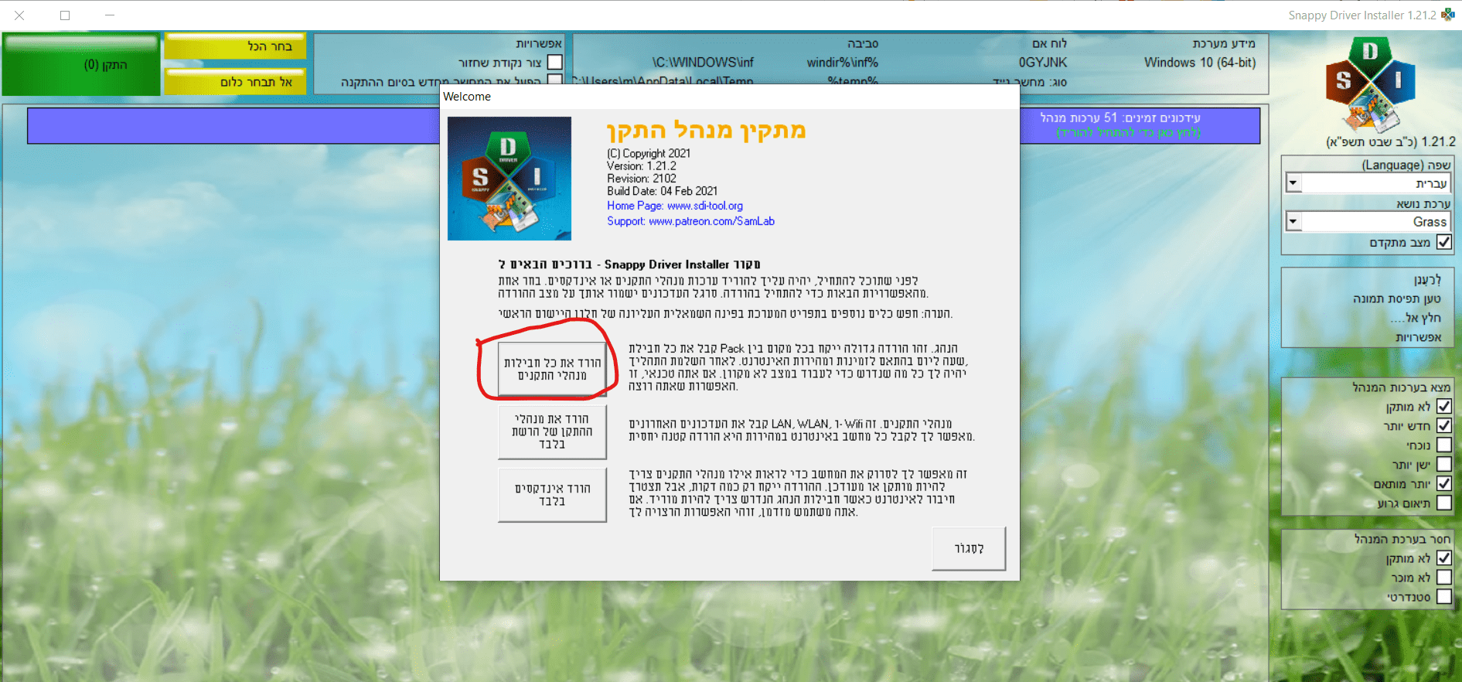This screenshot has width=1462, height=682.
Task: Toggle 'לא מותקן' under not in driver packs (חסר בערכת המנהל)
Action: click(1443, 558)
